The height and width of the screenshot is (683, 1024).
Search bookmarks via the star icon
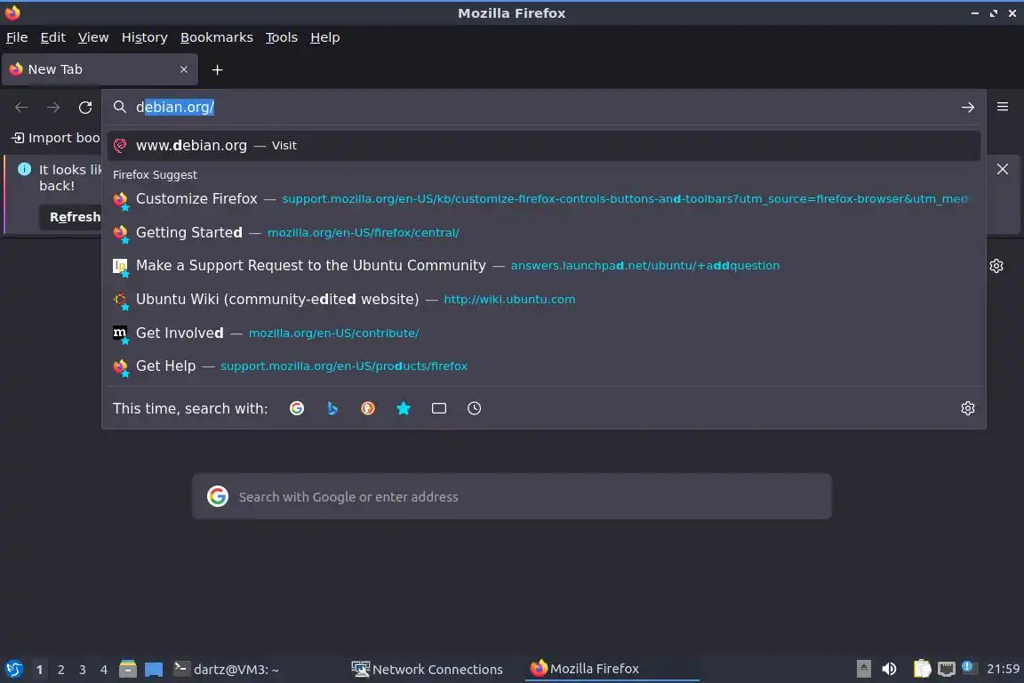pos(404,408)
